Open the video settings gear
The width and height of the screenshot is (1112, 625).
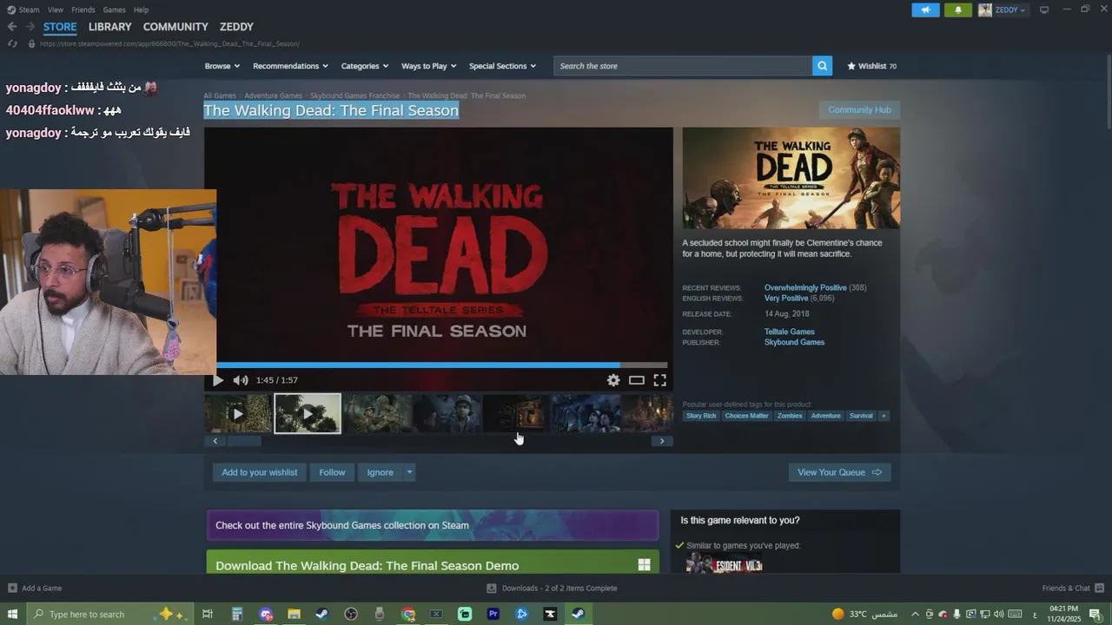613,380
